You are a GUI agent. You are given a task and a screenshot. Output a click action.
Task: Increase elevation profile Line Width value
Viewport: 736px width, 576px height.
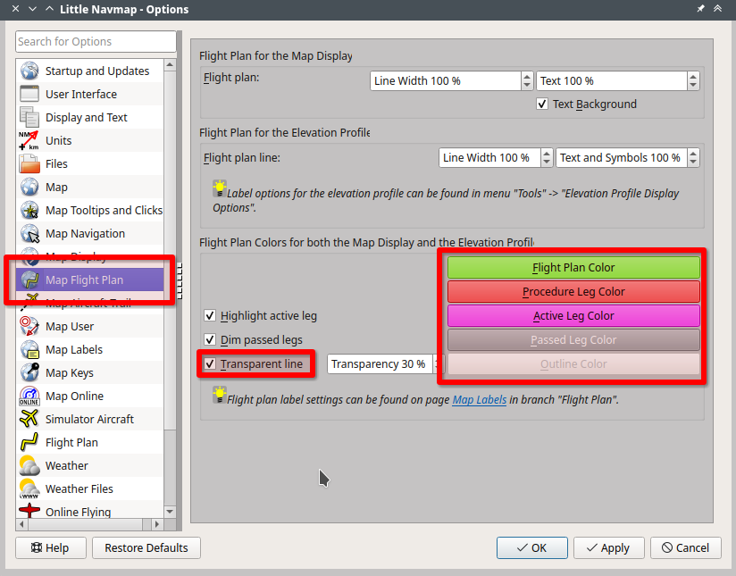click(547, 154)
